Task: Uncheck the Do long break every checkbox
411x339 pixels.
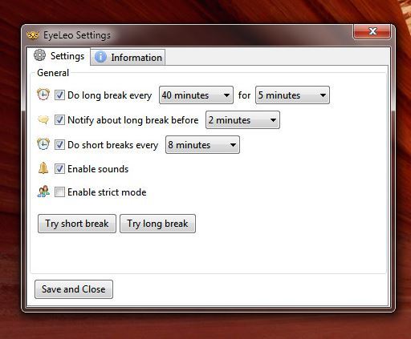Action: click(59, 95)
